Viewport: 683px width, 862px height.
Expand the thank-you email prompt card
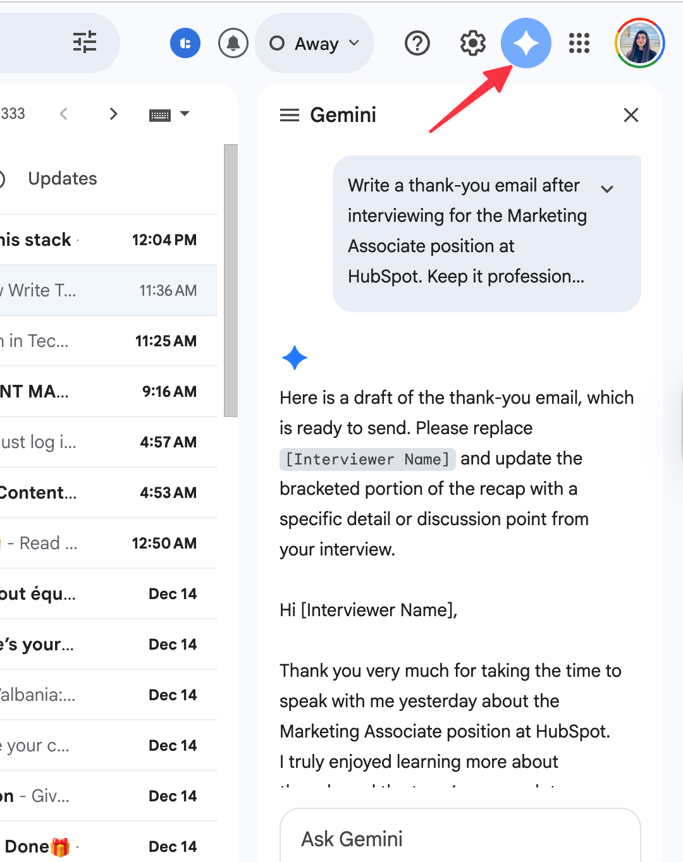[x=607, y=188]
